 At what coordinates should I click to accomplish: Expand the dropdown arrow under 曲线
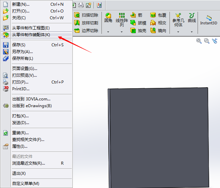pyautogui.click(x=192, y=32)
